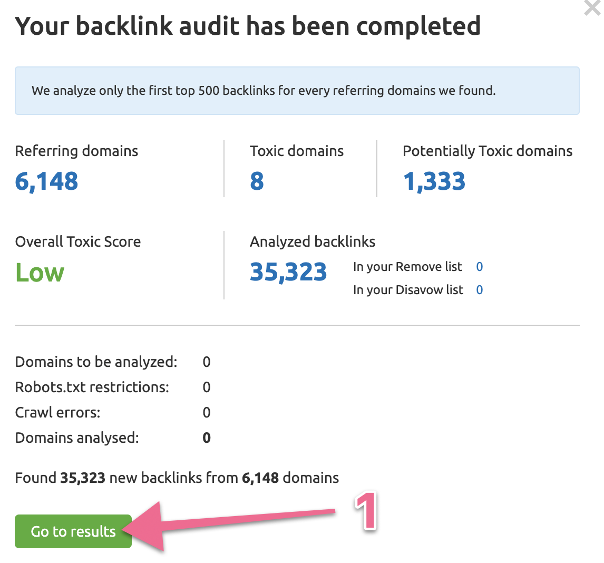Open the 6,148 referring domains number
This screenshot has width=604, height=563.
[x=46, y=181]
